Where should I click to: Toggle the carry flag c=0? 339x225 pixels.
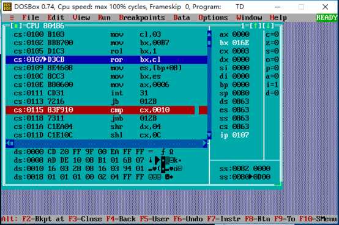(x=272, y=34)
